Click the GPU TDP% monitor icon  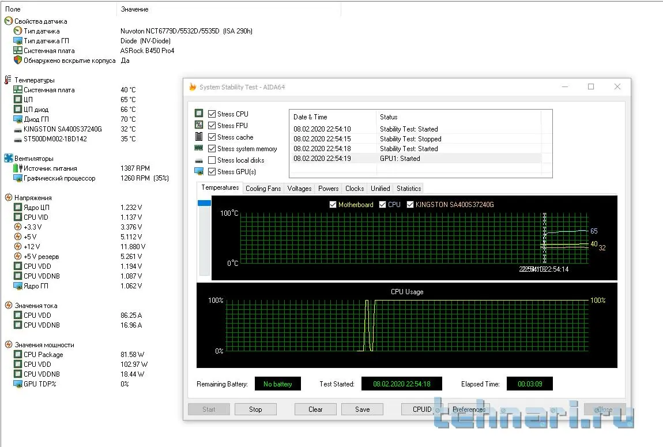[x=18, y=384]
